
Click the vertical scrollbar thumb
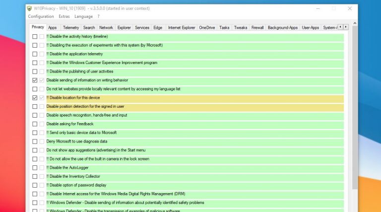pyautogui.click(x=355, y=107)
